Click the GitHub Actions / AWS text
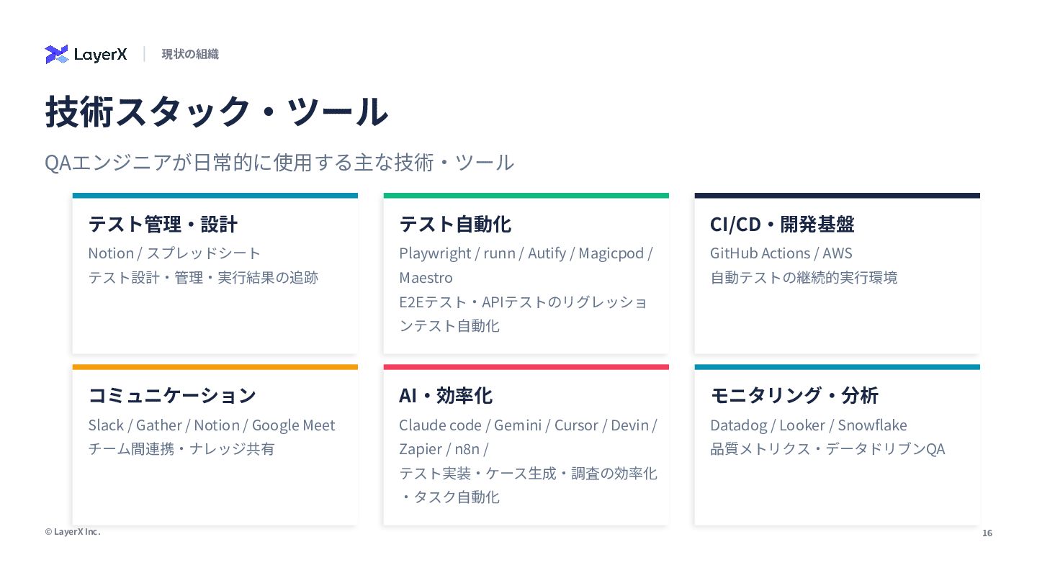 [x=781, y=253]
